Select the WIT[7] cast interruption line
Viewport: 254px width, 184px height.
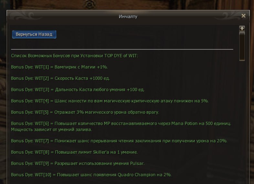pyautogui.click(x=119, y=141)
